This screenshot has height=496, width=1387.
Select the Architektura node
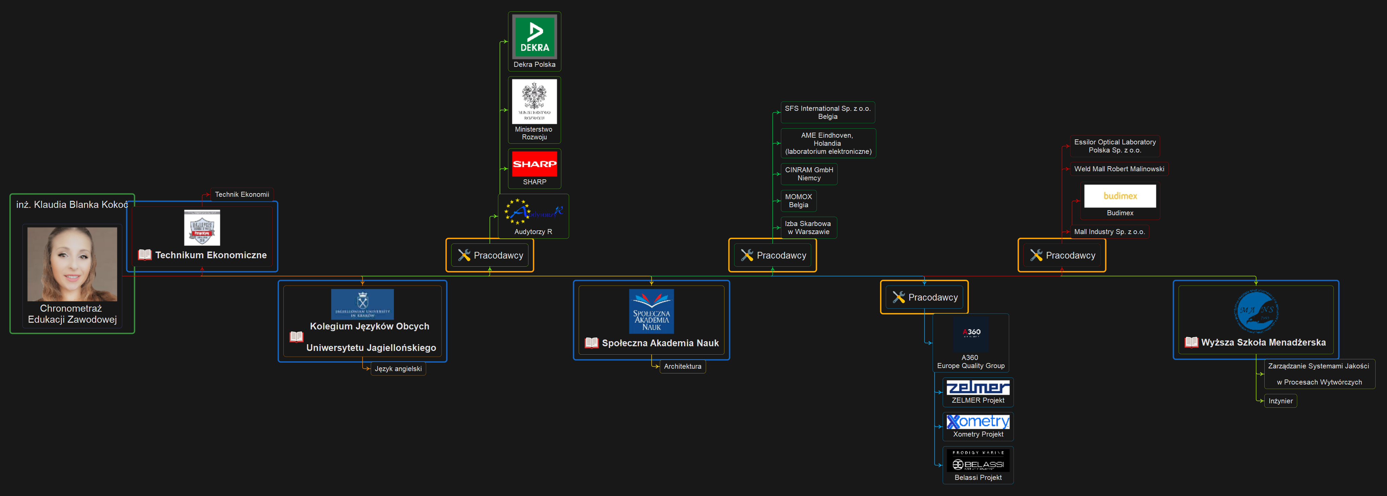[682, 366]
